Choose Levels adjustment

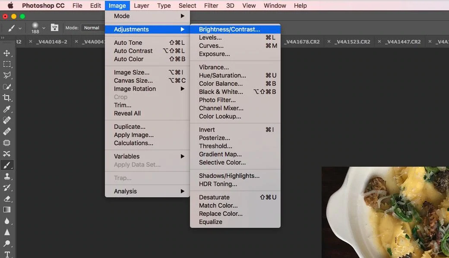tap(235, 37)
